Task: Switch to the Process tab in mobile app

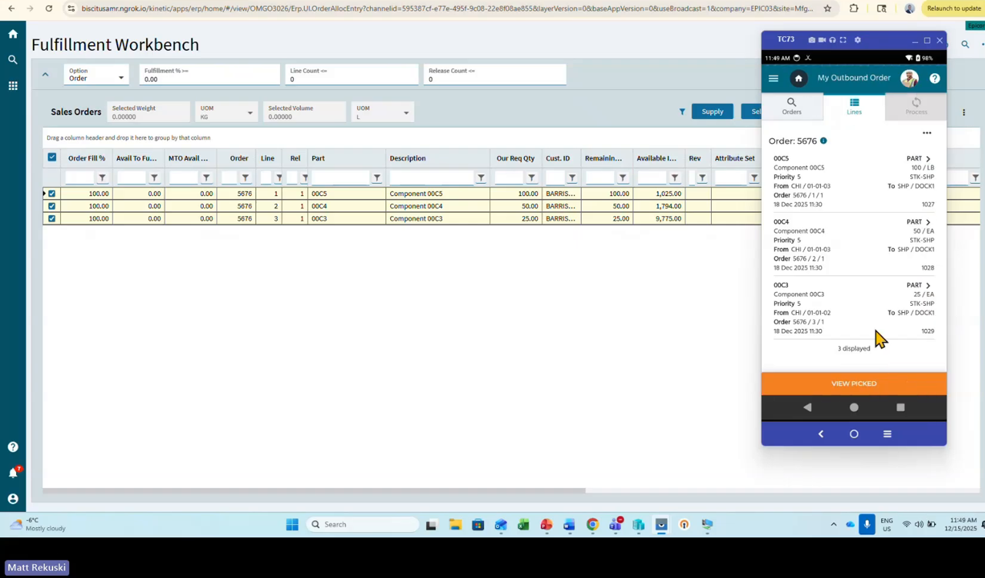Action: click(x=916, y=107)
